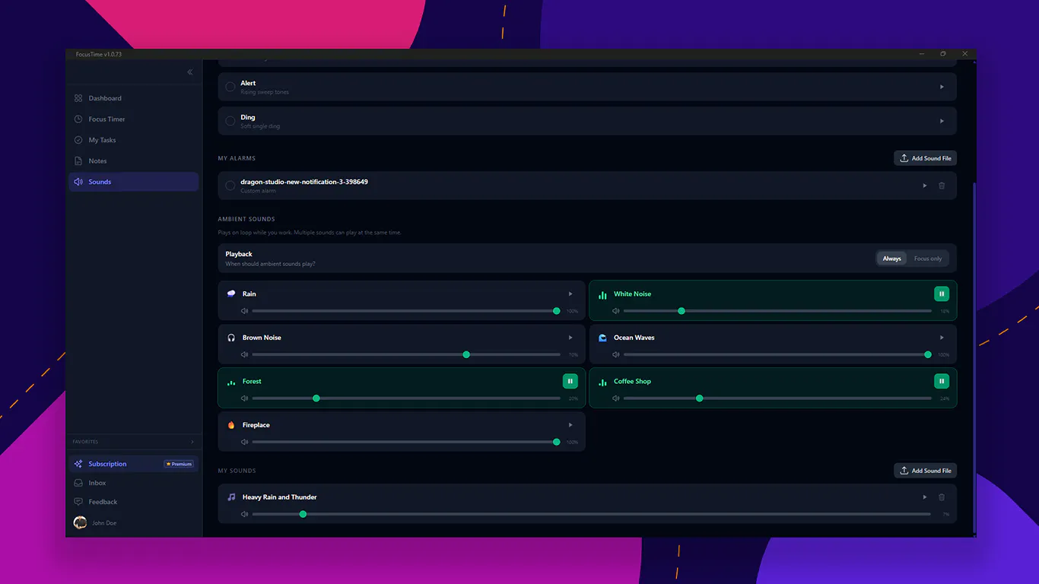Play the dragon-studio custom alarm
Screen dimensions: 1039x584
[925, 186]
